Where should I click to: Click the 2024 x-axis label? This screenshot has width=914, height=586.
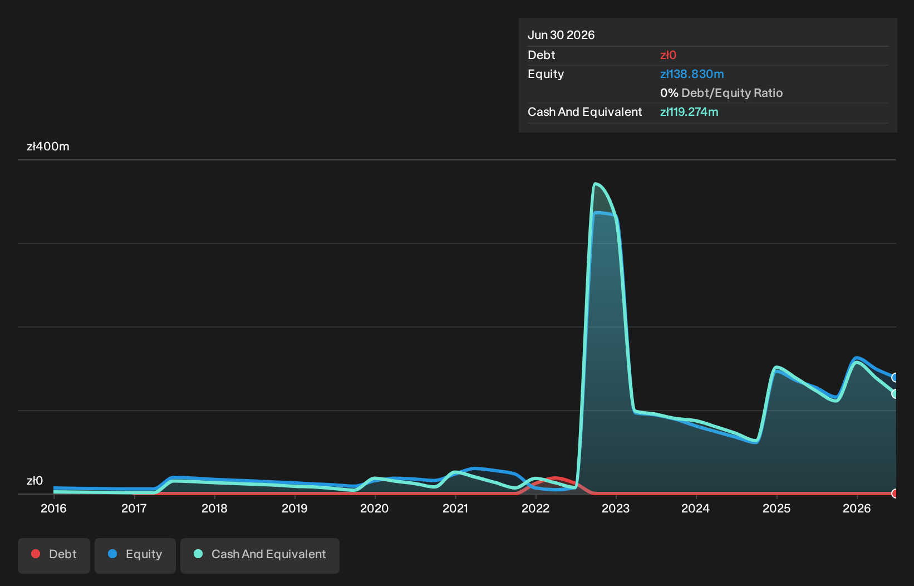(x=696, y=509)
